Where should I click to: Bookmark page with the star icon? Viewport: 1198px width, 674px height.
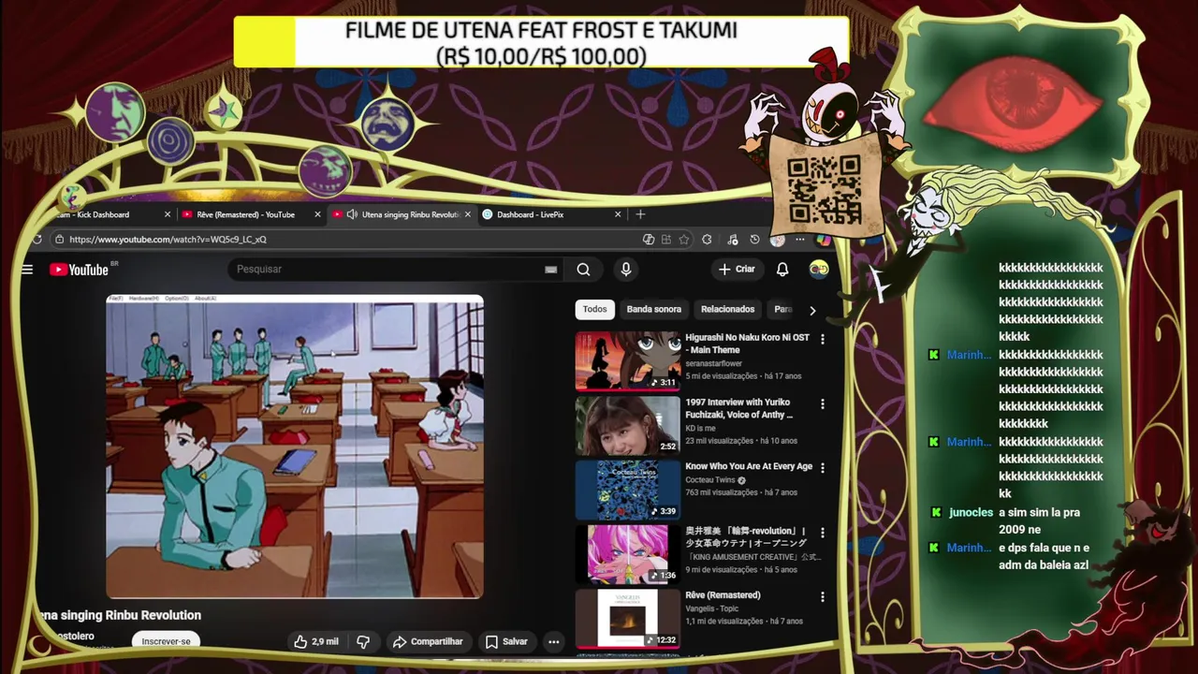[683, 240]
